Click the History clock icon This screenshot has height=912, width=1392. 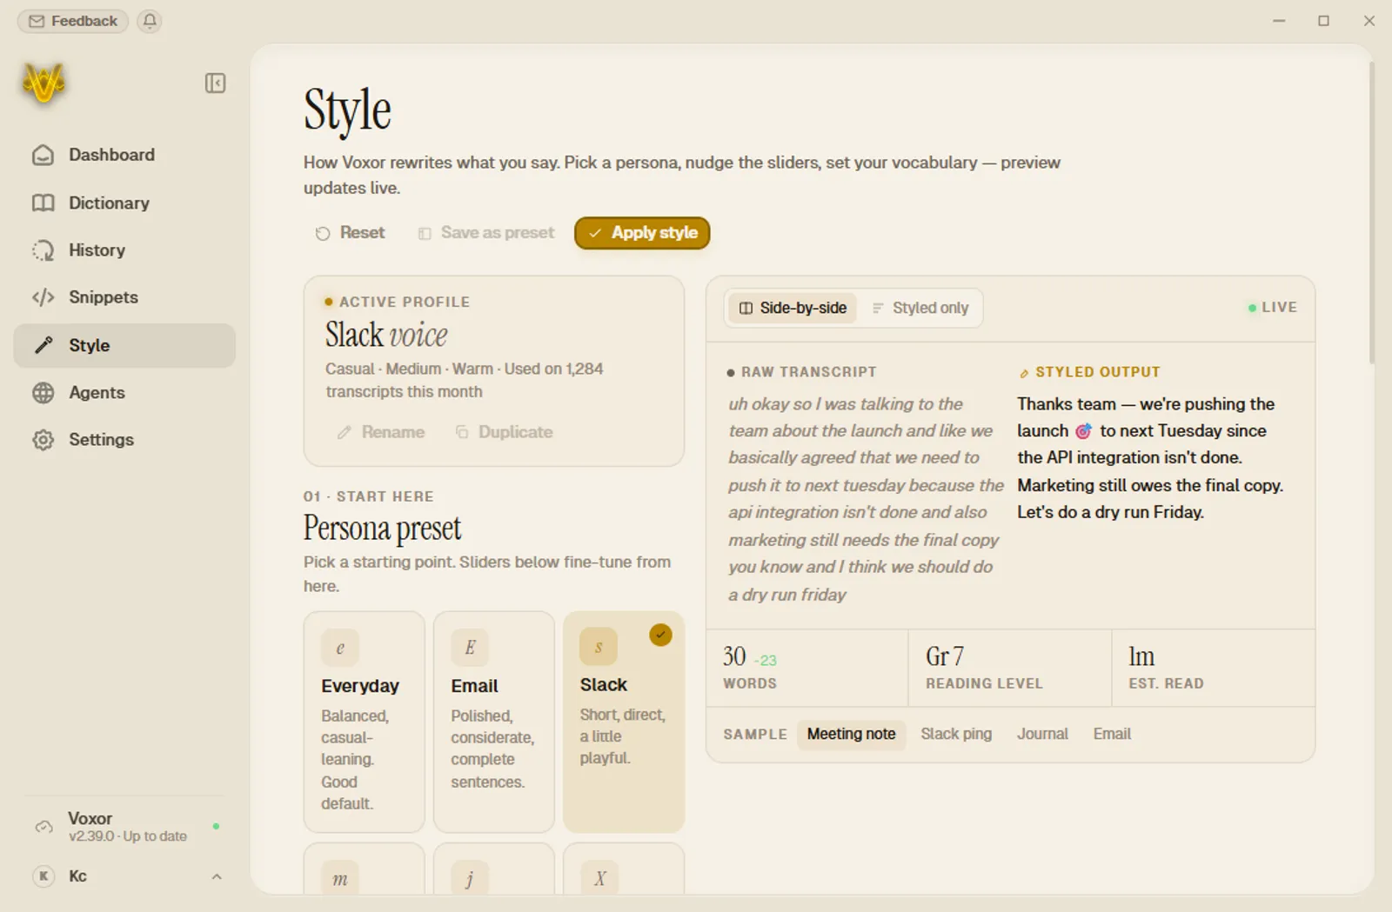point(43,250)
